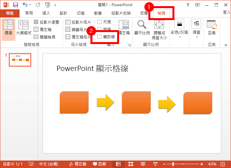This screenshot has width=231, height=168.
Task: Open 備忘稿 notes page view in 簡報檢視
Action: pos(42,29)
